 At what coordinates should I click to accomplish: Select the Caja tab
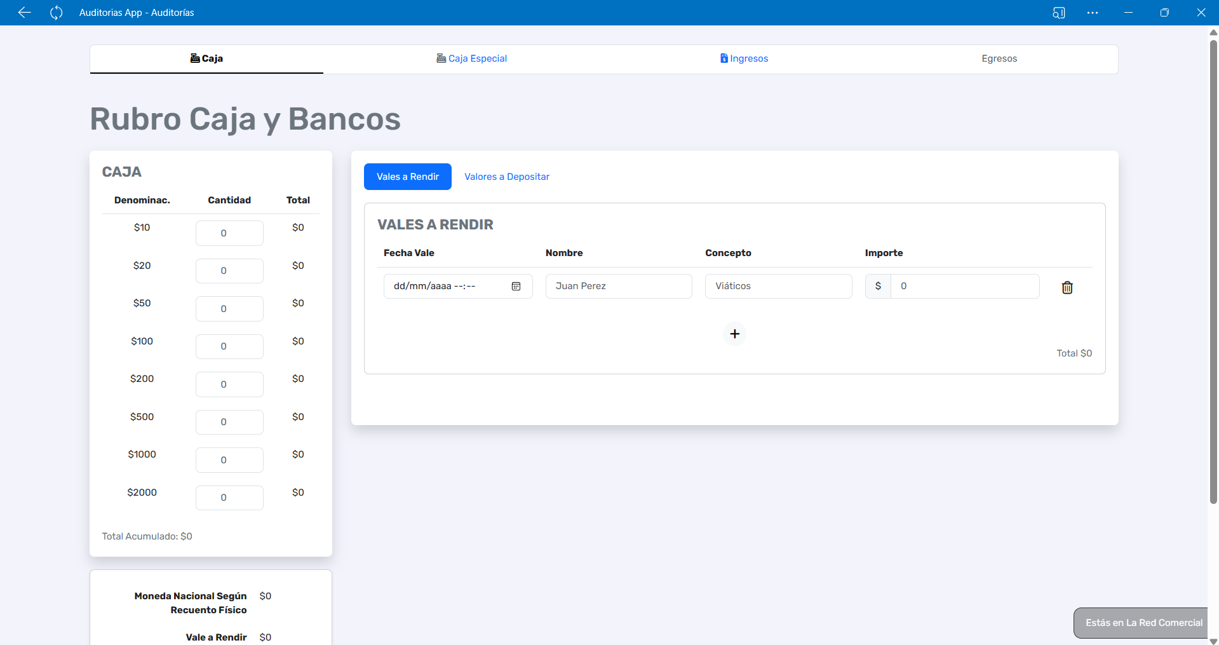click(x=206, y=58)
